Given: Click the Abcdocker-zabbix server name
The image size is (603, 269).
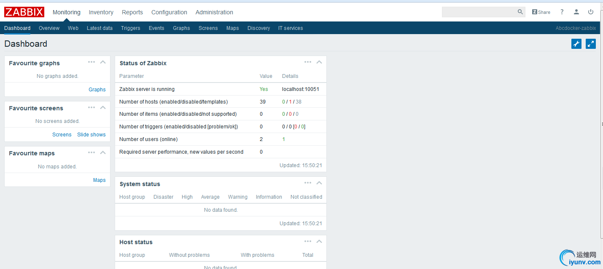Looking at the screenshot, I should point(576,28).
